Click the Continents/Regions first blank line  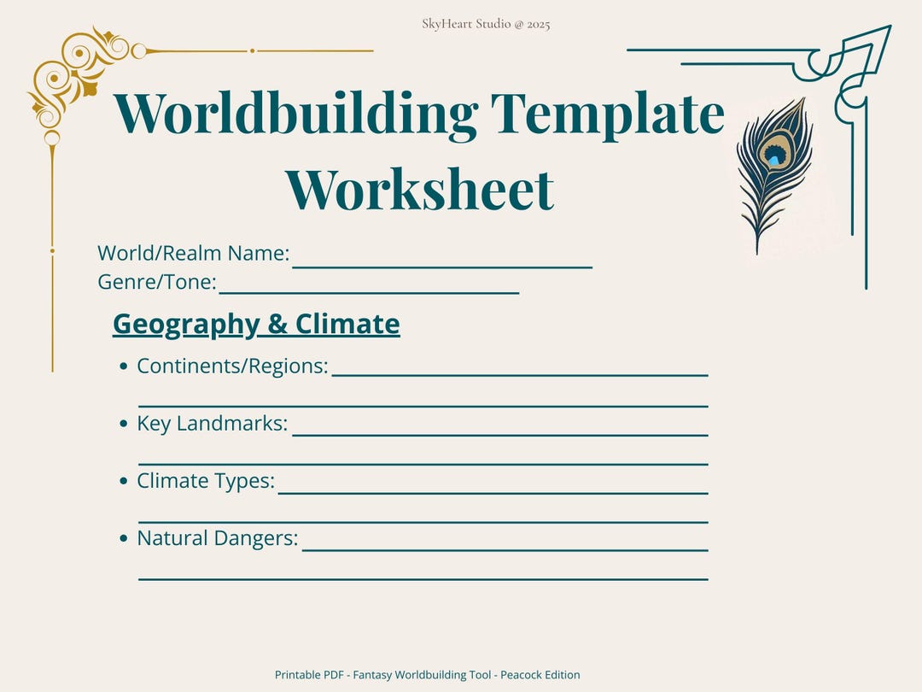pos(520,375)
